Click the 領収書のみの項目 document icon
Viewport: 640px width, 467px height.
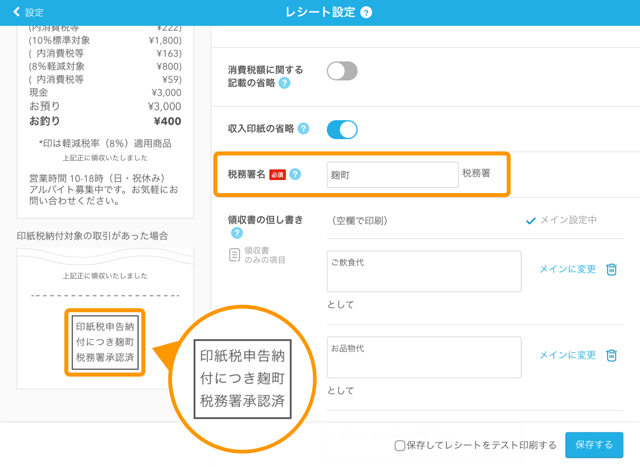pyautogui.click(x=235, y=255)
